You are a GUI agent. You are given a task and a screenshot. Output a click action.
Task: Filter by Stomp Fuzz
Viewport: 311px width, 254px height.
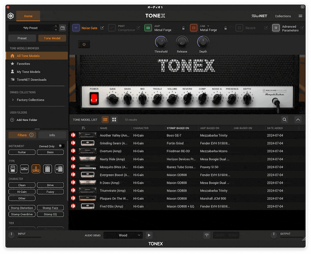pos(51,208)
